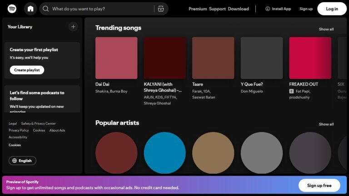
Task: Click Install App
Action: (x=278, y=9)
